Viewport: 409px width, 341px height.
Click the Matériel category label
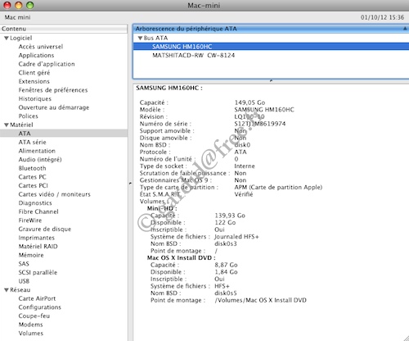point(21,125)
